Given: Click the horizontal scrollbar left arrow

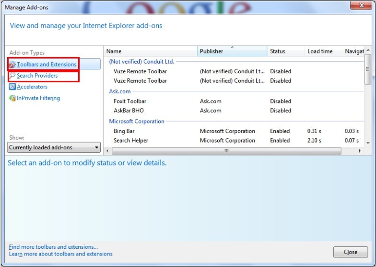Looking at the screenshot, I should 107,151.
